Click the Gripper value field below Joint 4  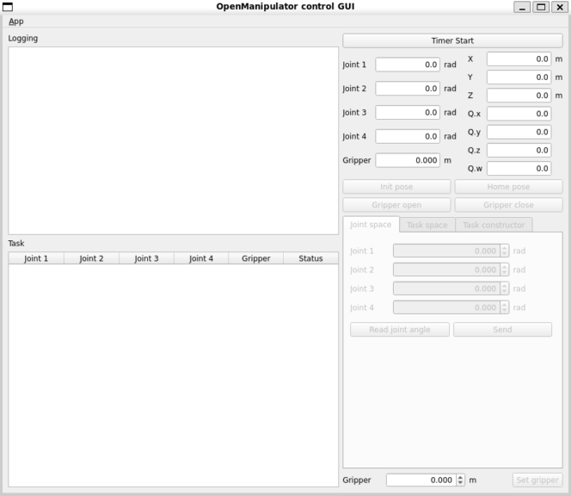[408, 160]
